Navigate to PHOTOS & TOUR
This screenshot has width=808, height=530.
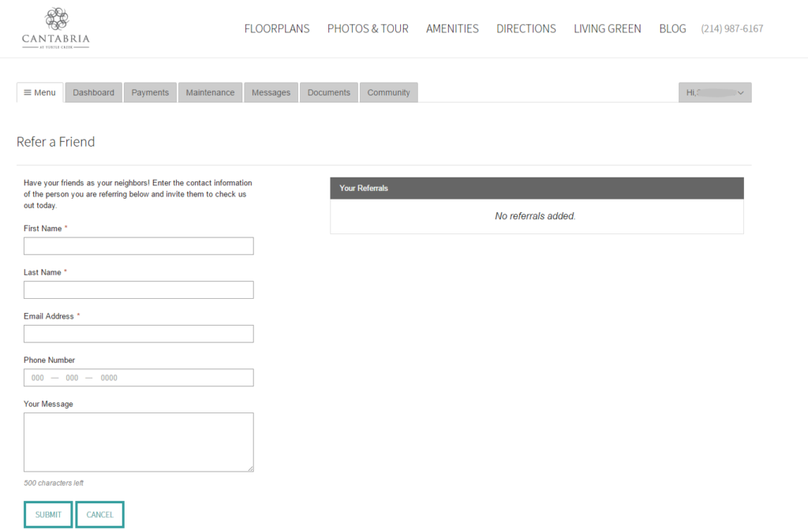click(x=368, y=28)
